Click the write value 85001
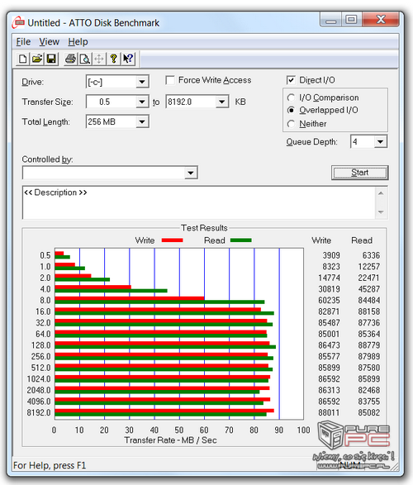 point(329,334)
